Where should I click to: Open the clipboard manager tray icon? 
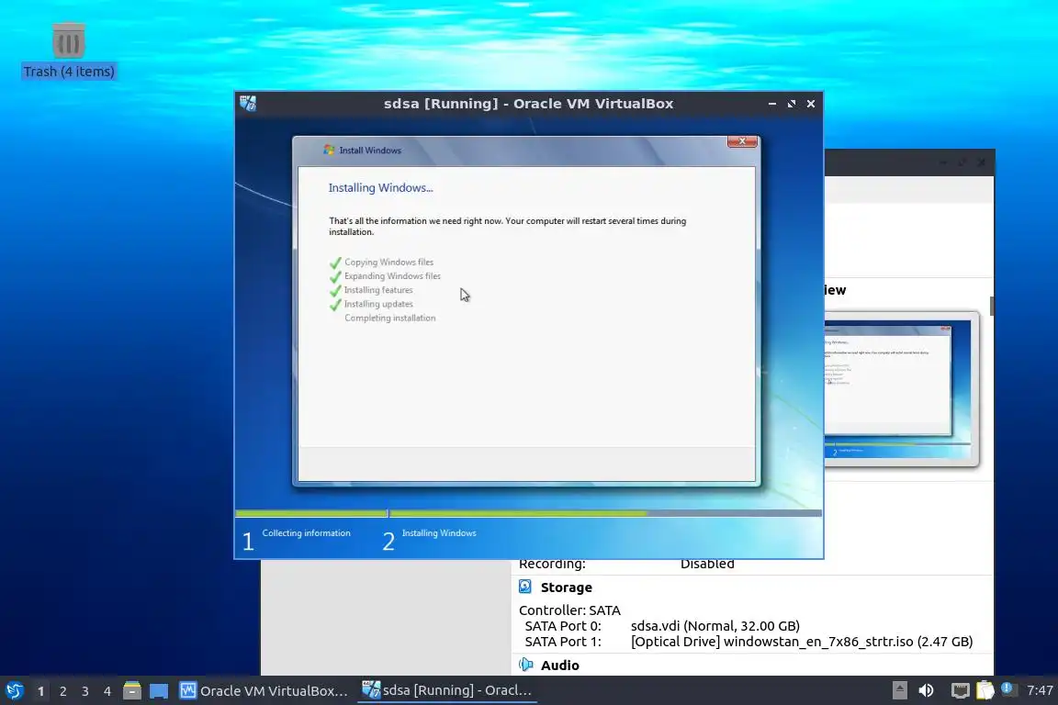pos(985,690)
